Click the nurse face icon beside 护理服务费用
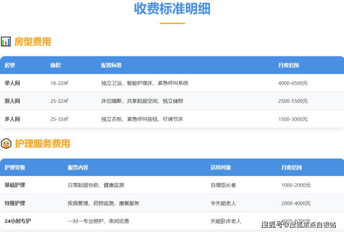Viewport: 344px width, 232px height. 6,144
